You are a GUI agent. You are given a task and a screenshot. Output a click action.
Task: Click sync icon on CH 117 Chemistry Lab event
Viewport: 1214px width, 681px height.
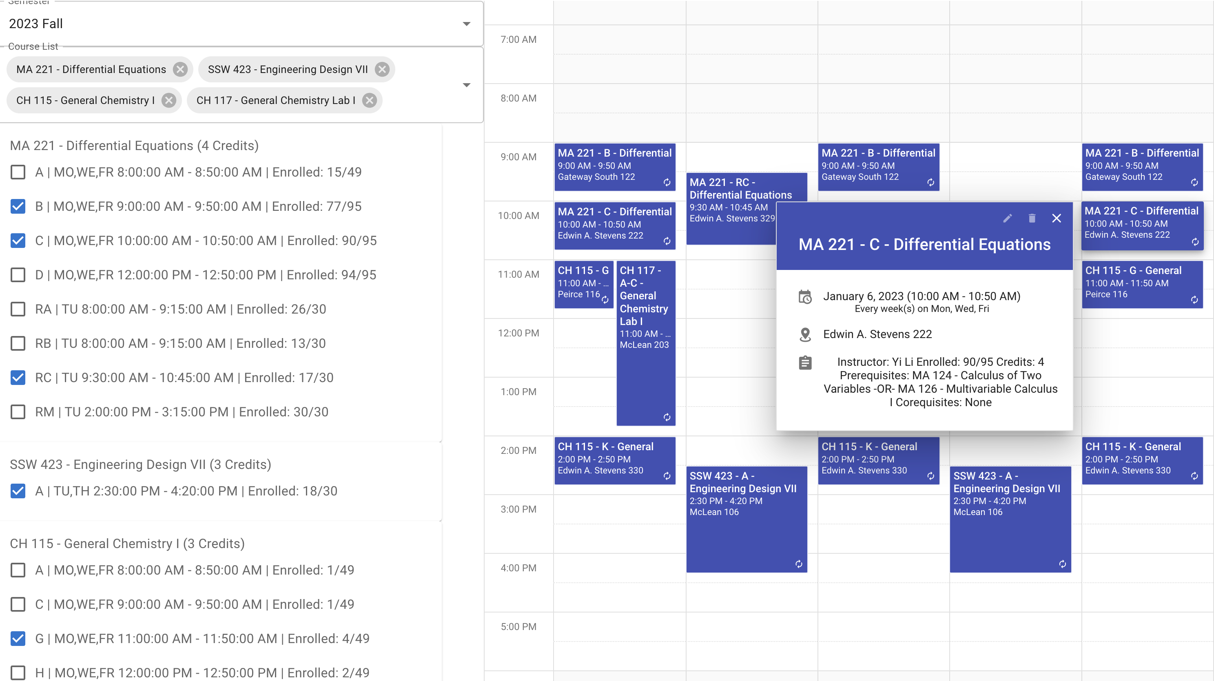point(667,416)
